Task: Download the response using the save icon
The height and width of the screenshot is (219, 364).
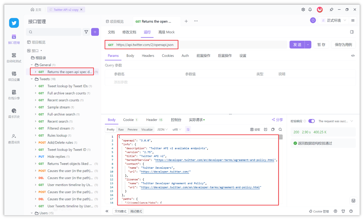Action: pyautogui.click(x=265, y=129)
